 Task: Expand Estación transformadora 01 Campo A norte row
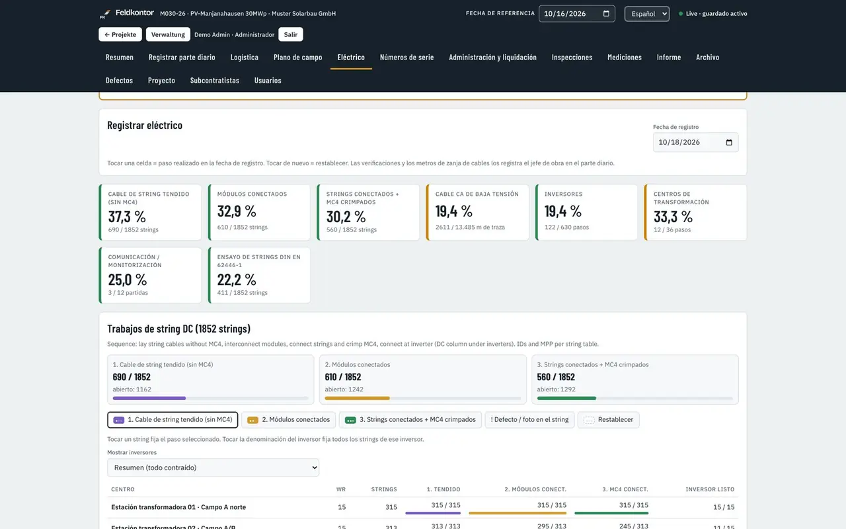[x=423, y=507]
